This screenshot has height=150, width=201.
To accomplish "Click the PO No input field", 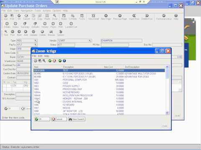I will pyautogui.click(x=115, y=45).
